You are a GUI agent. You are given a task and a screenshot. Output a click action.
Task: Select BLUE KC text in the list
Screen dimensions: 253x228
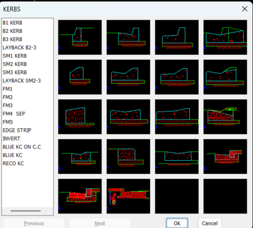click(x=12, y=155)
